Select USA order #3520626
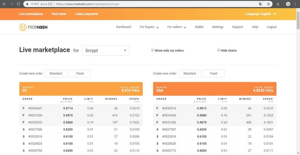Image resolution: width=300 pixels, height=155 pixels. coord(215,144)
